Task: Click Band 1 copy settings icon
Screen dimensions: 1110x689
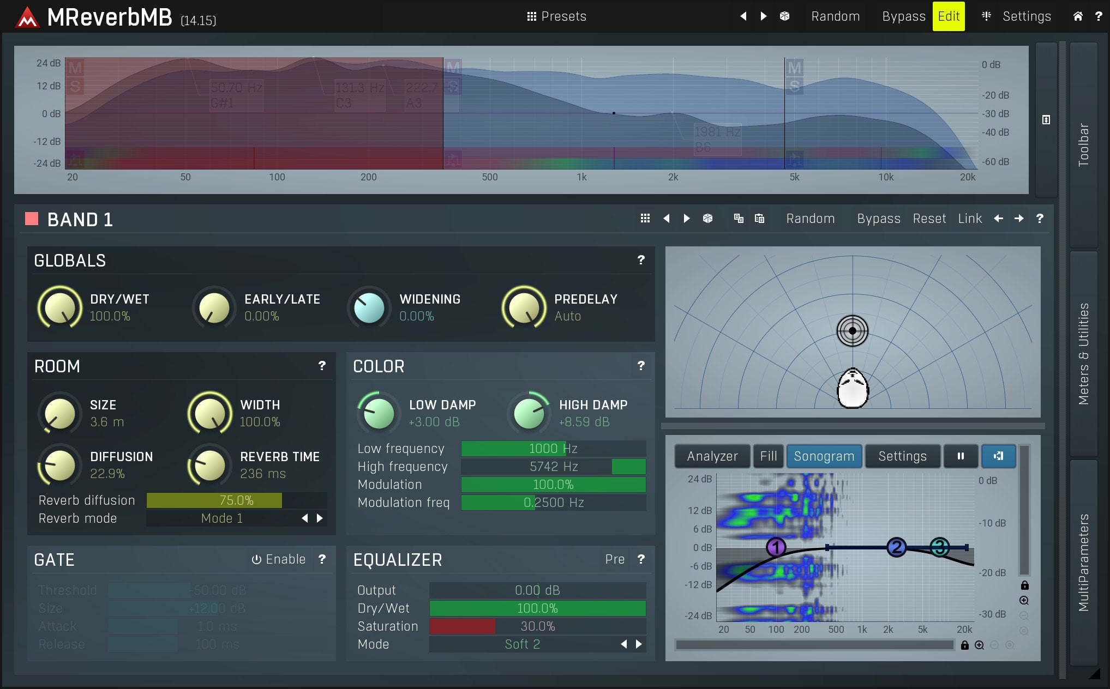Action: point(739,219)
